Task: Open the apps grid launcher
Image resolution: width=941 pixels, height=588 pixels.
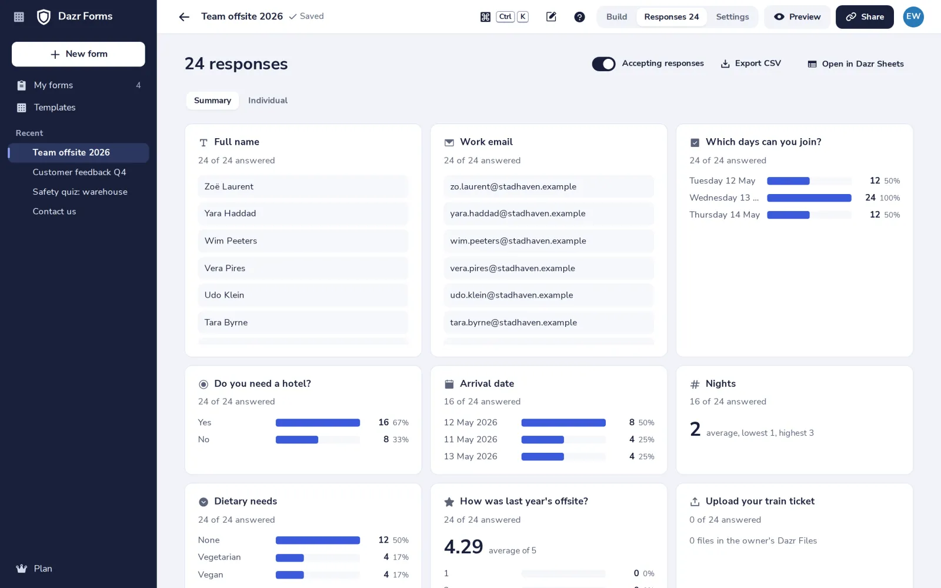Action: 19,17
